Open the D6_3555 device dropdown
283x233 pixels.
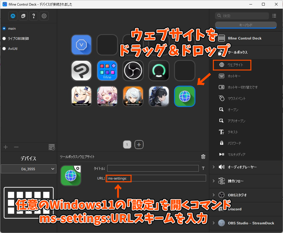[x=28, y=169]
